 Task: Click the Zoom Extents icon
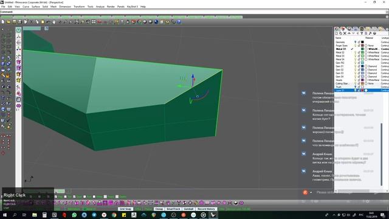pyautogui.click(x=77, y=22)
